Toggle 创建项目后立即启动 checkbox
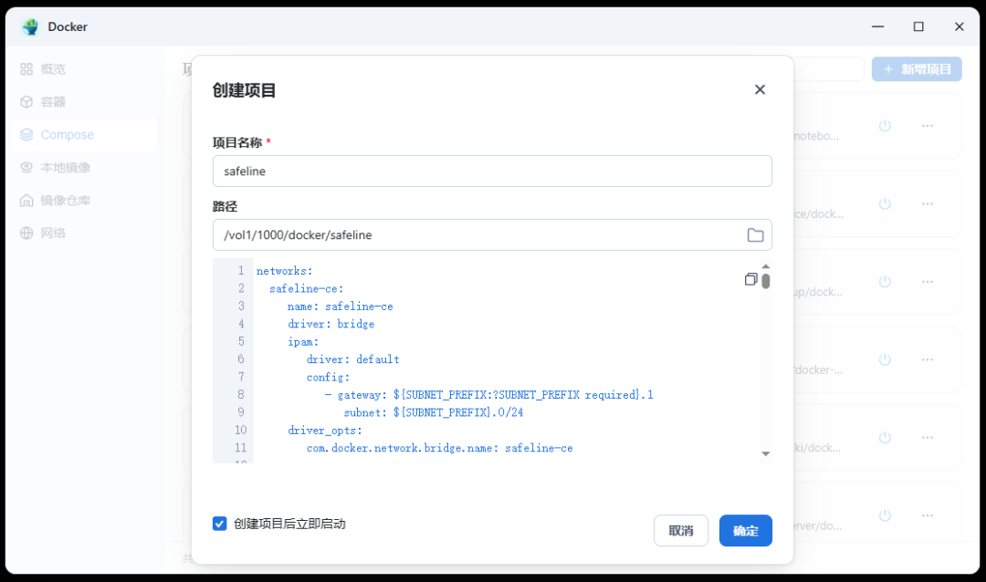986x582 pixels. pos(219,524)
